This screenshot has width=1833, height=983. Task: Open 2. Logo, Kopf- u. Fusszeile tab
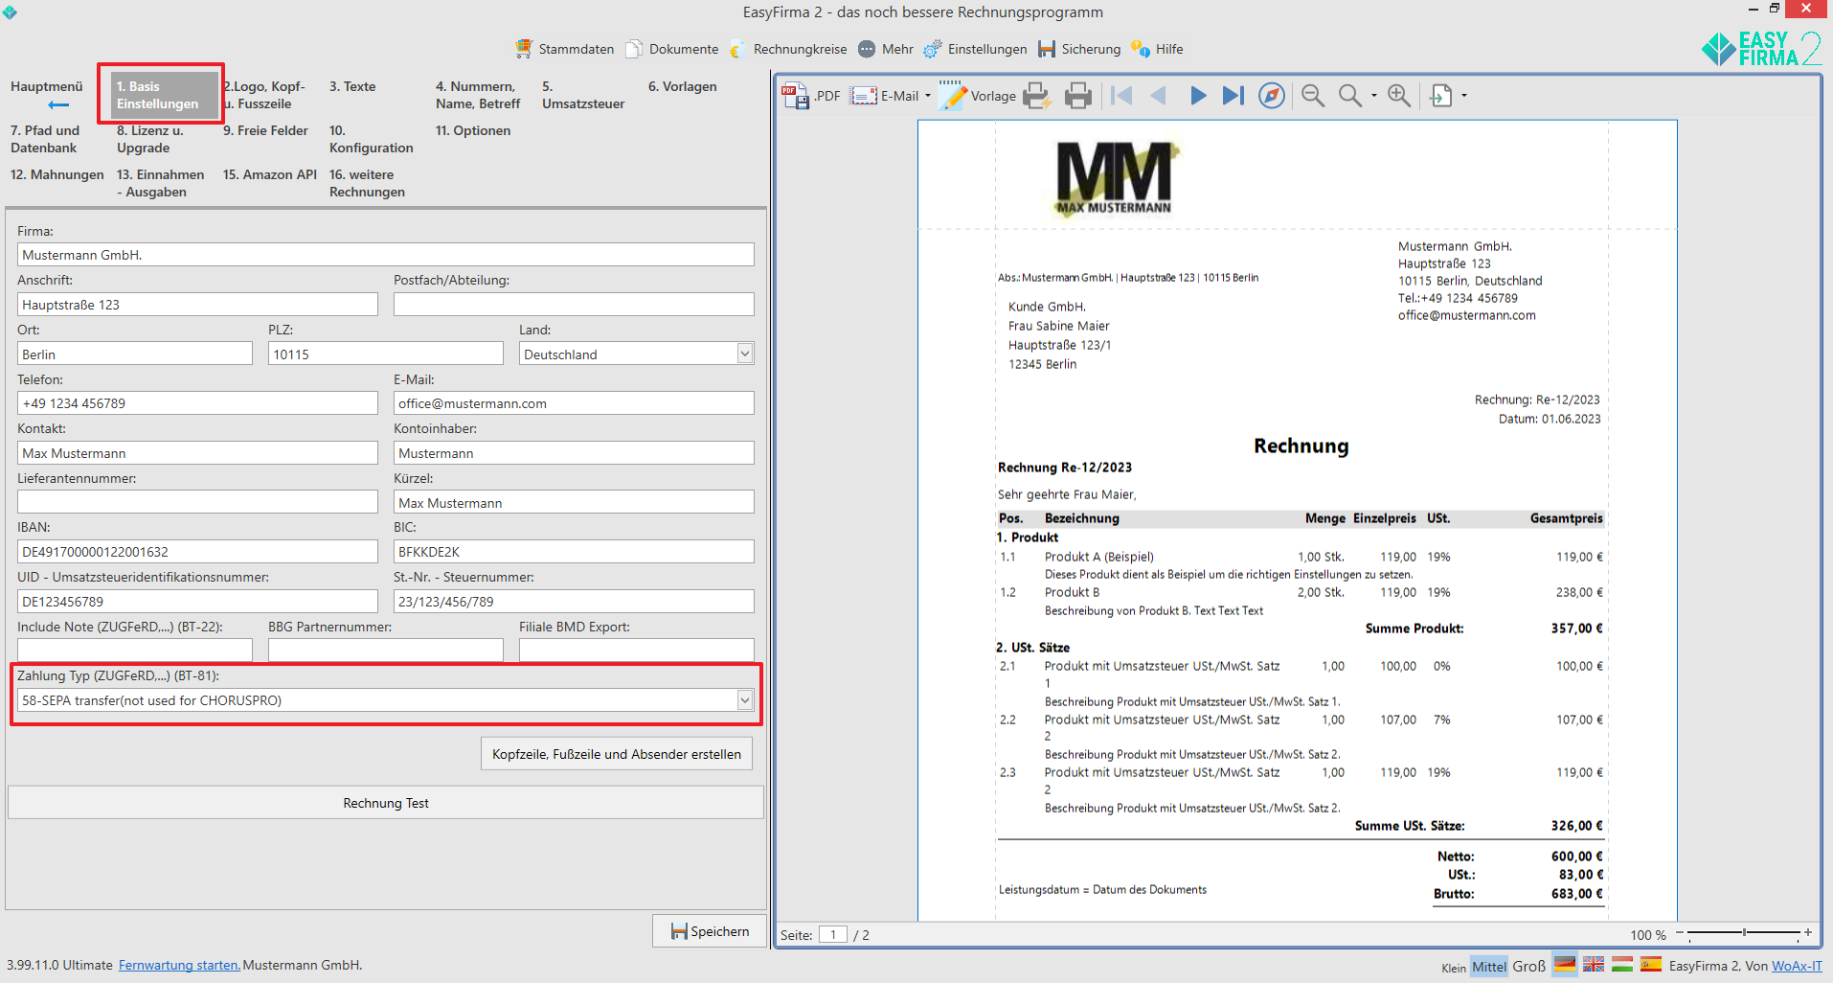coord(264,95)
